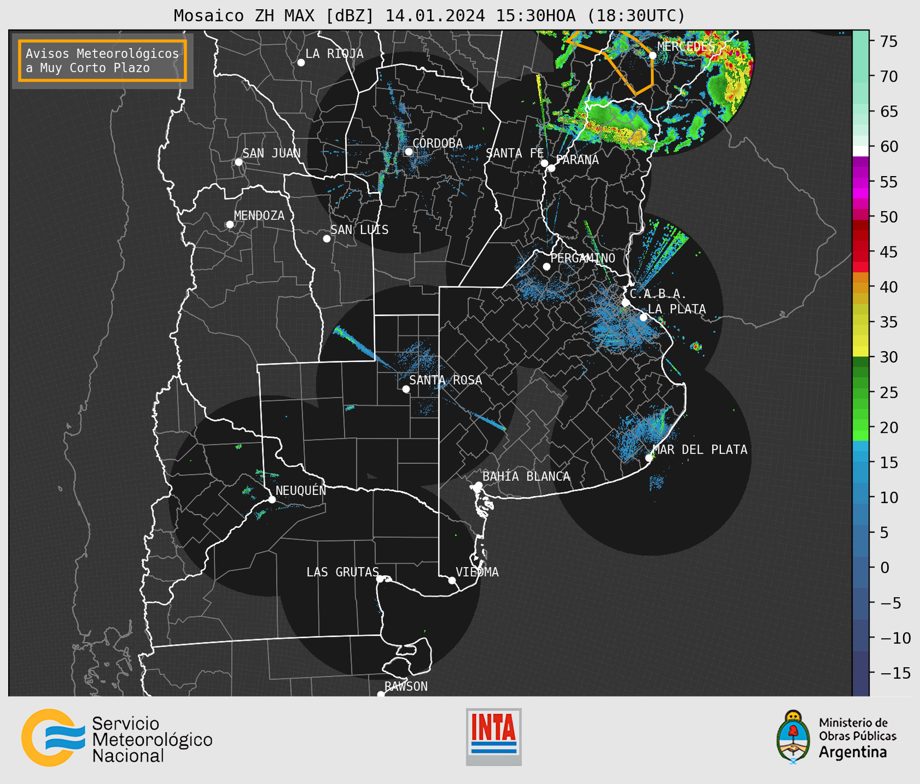
Task: Click the 0 tick label on colorbar
Action: [885, 568]
